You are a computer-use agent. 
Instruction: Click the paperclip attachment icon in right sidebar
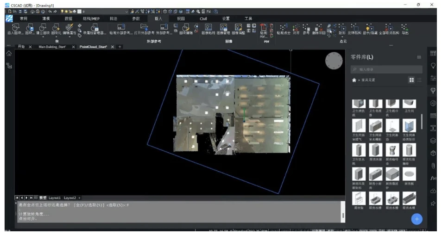pos(433,166)
